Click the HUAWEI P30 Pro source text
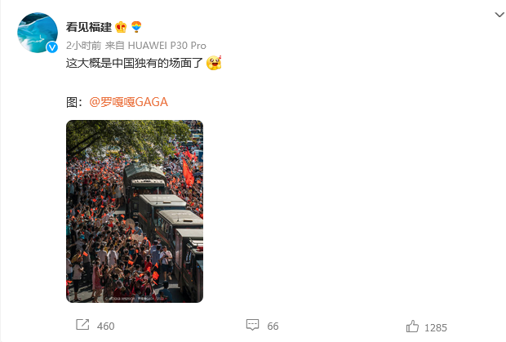 [x=166, y=46]
